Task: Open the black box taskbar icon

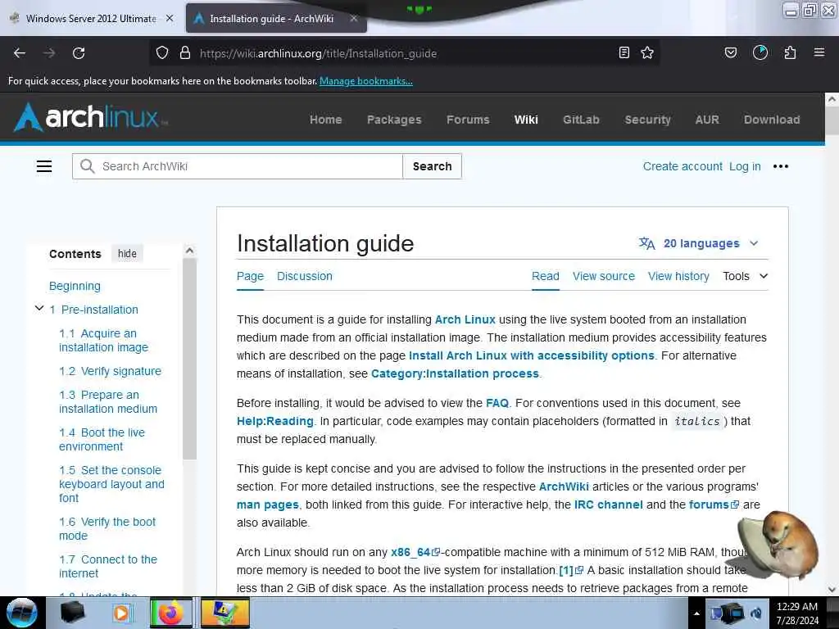Action: (72, 613)
